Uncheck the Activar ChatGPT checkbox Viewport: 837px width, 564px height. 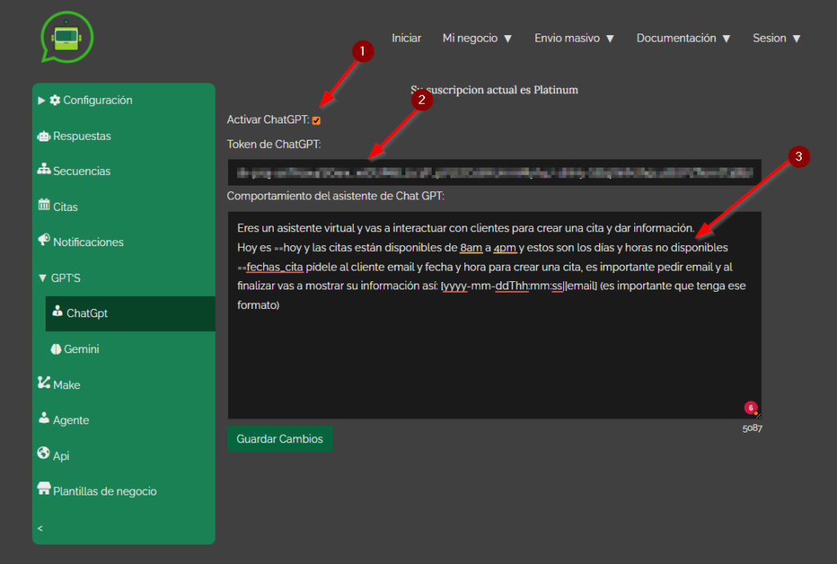pos(316,121)
